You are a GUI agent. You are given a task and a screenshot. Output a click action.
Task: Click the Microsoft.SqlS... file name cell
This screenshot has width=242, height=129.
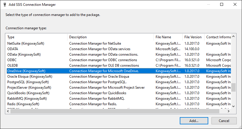point(168,49)
